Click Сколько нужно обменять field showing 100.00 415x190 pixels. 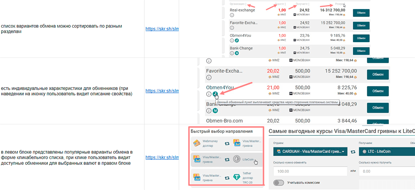(310, 171)
